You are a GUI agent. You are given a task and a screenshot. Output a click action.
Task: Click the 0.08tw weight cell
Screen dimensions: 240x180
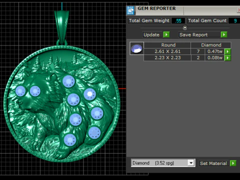pyautogui.click(x=214, y=58)
